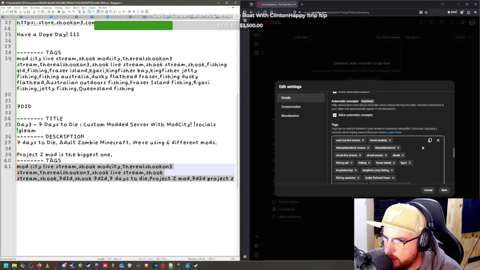Click inside the tags input field
The height and width of the screenshot is (270, 480).
[x=388, y=160]
